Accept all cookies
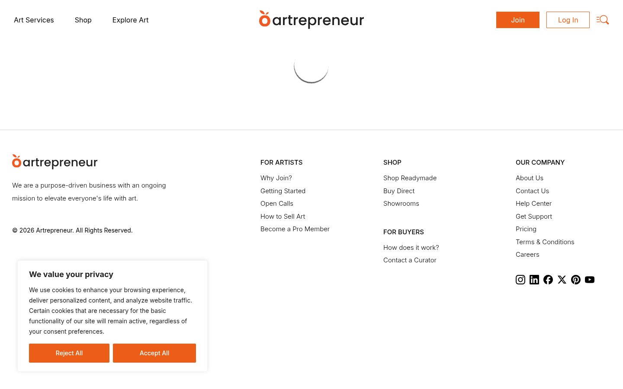Viewport: 623px width, 389px height. pos(154,353)
